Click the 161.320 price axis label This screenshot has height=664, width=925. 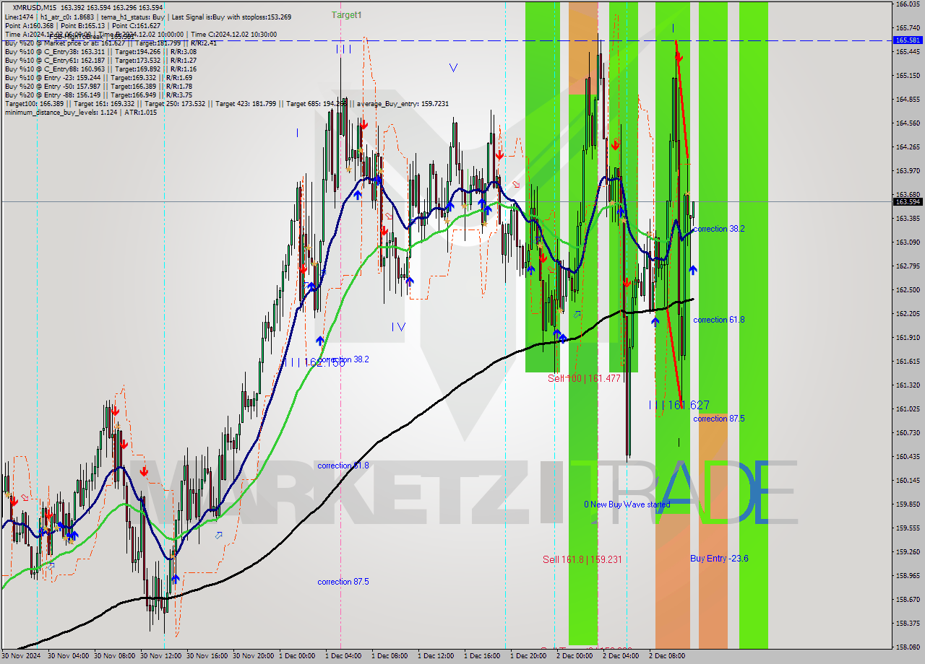coord(908,385)
